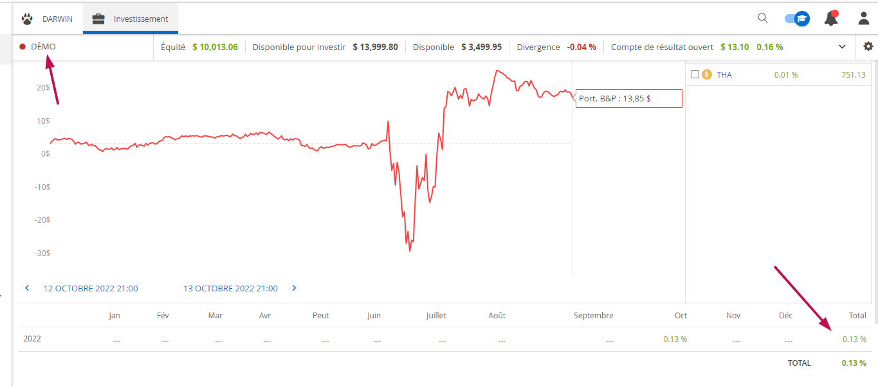Viewport: 878px width, 387px height.
Task: Click the 12 OCTOBRE 2022 21:00 date
Action: pos(91,288)
